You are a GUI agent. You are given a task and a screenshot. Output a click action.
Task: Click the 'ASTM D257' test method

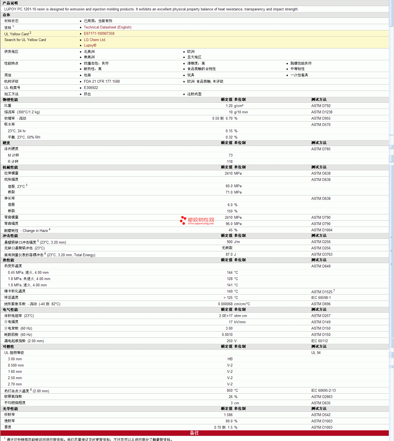pos(321,316)
